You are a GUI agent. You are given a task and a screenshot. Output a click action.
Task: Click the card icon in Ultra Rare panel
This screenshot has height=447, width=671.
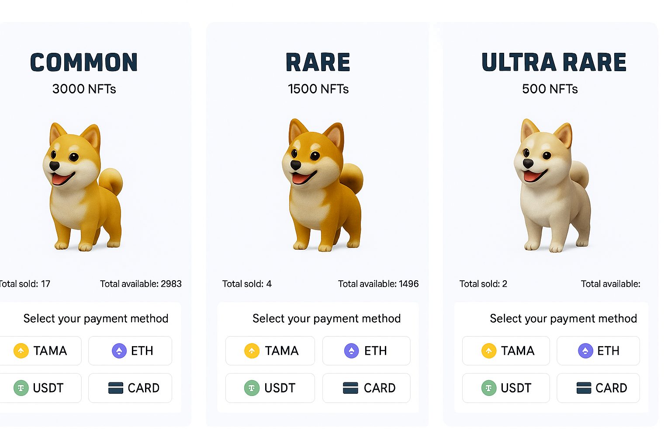coord(584,388)
